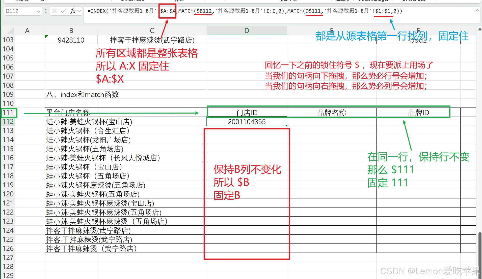Screen dimensions: 482x279
Task: Select row 112 header
Action: (8, 121)
